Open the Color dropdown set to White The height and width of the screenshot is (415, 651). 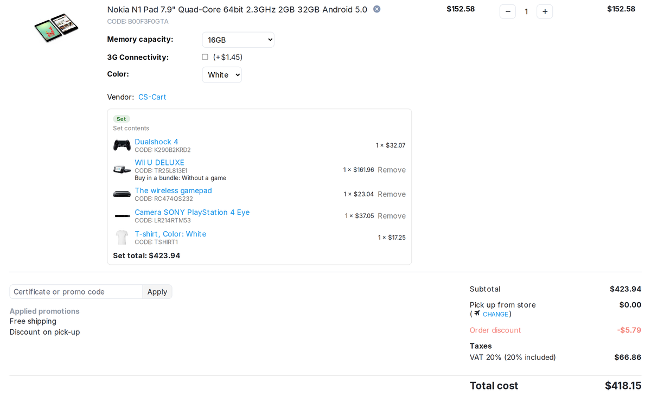[x=222, y=75]
